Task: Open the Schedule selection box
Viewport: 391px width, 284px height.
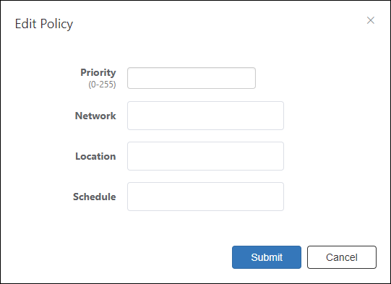Action: (205, 197)
